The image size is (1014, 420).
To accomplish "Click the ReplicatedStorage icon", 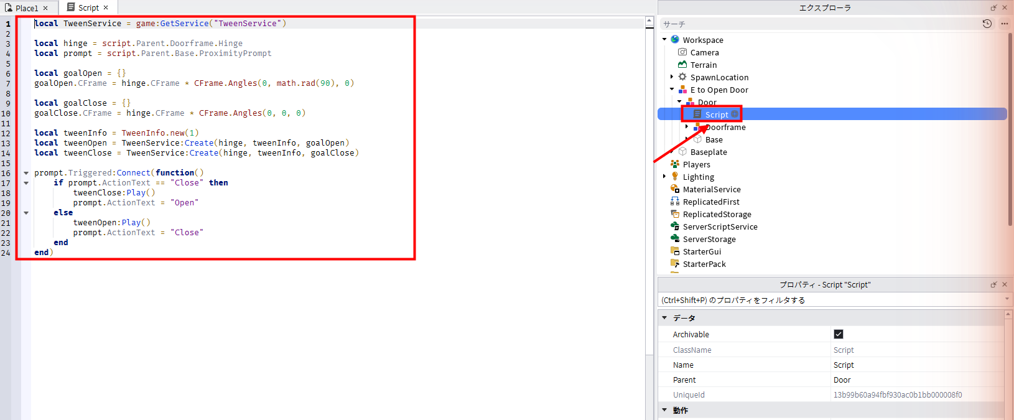I will (675, 214).
